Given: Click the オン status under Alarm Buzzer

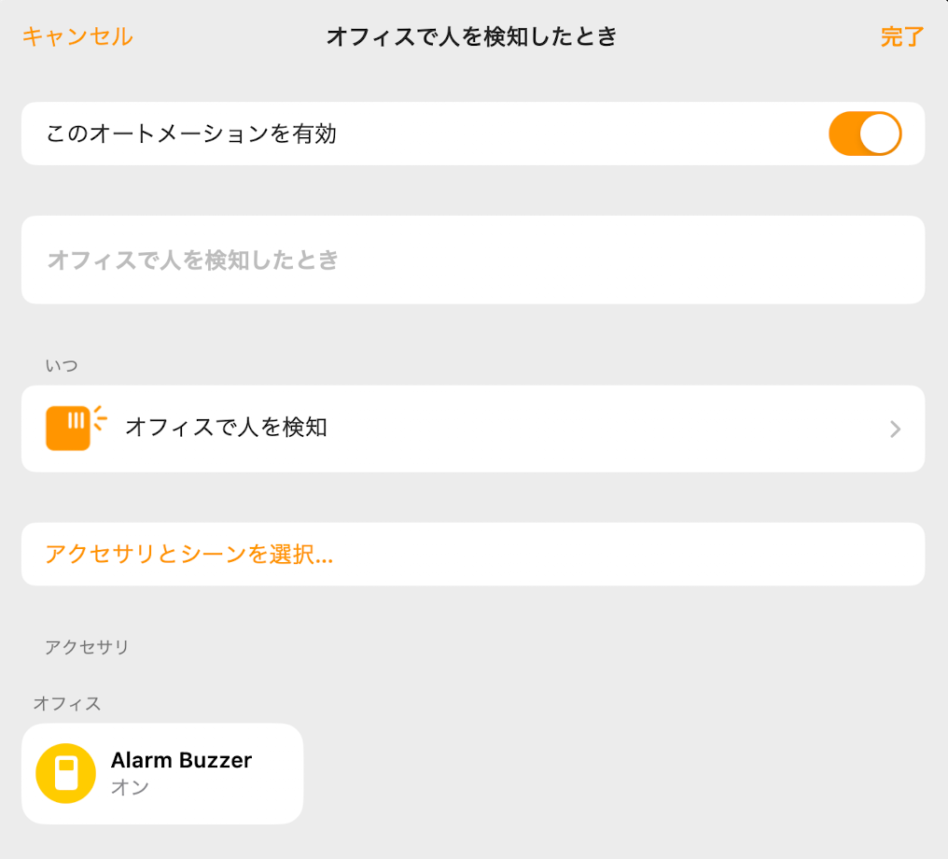Looking at the screenshot, I should click(x=130, y=786).
